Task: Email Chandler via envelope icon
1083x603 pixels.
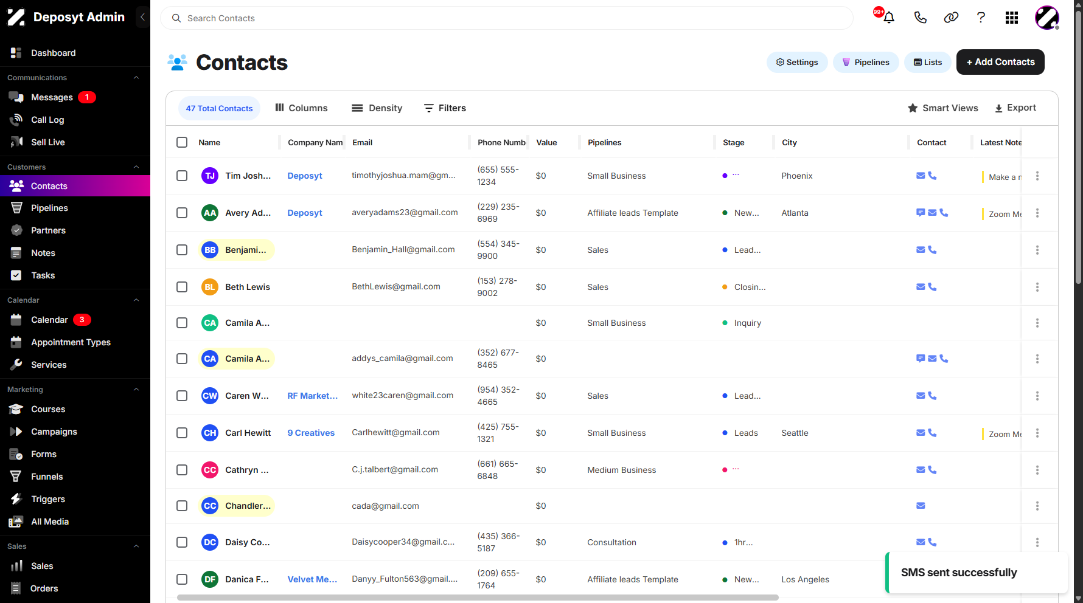Action: (x=921, y=506)
